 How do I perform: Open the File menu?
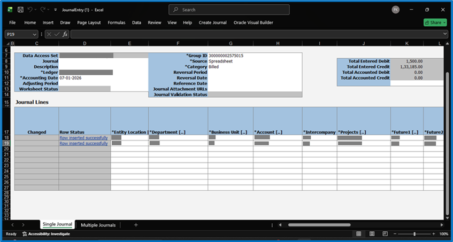click(x=12, y=22)
